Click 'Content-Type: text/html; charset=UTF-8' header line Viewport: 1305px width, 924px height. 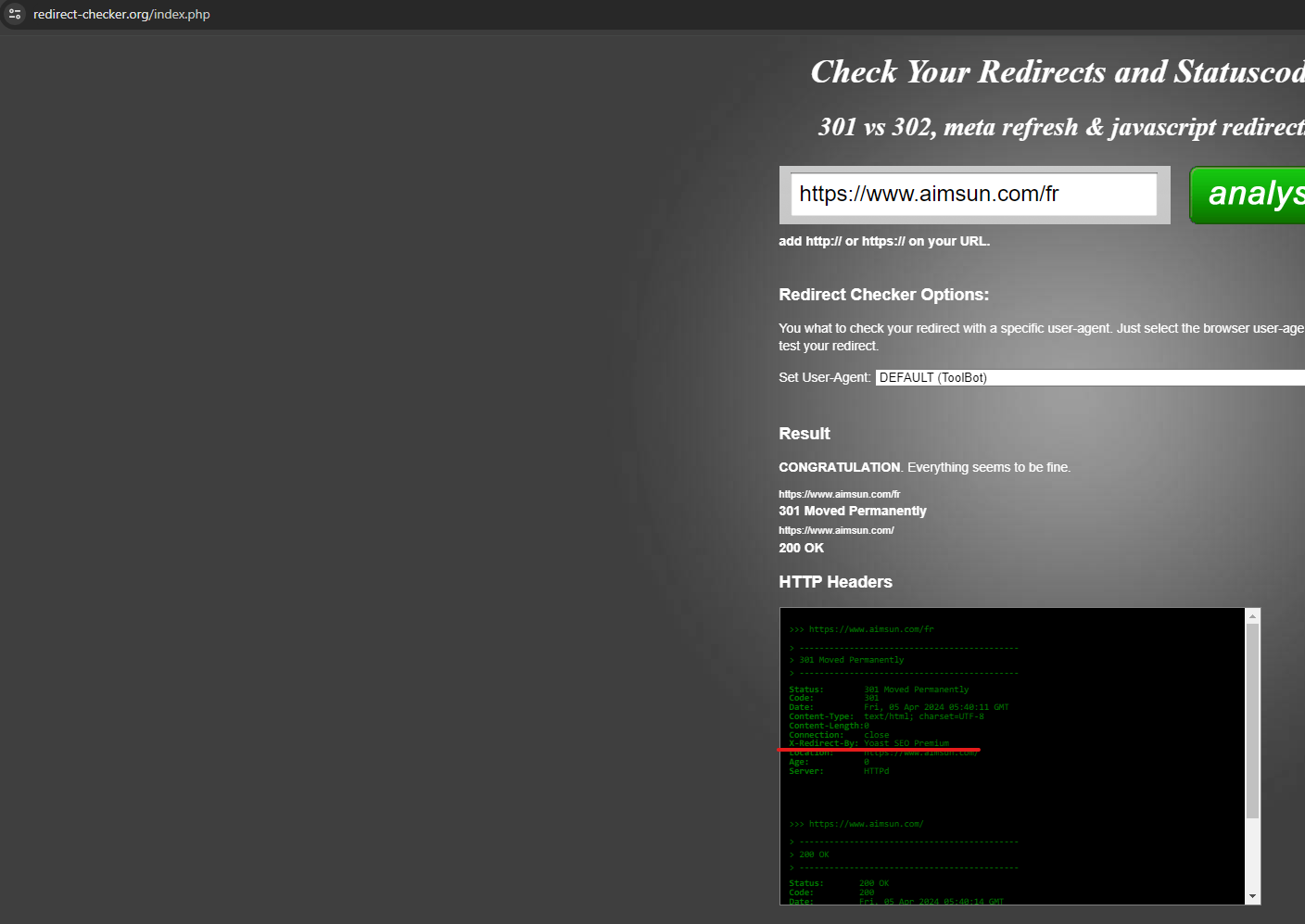click(887, 716)
